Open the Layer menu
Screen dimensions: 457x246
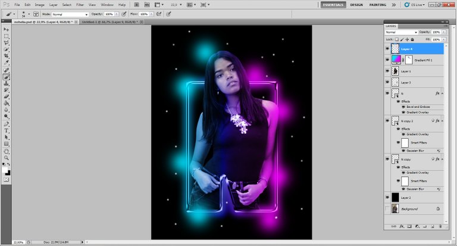(x=54, y=5)
